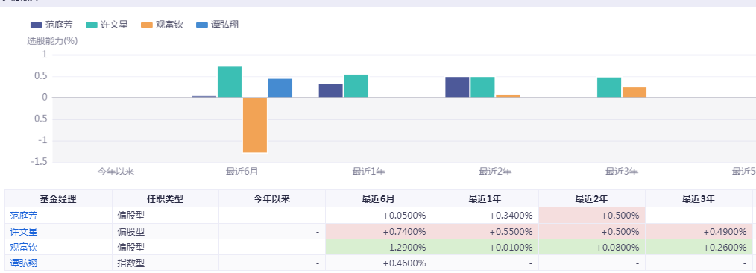Click the 偏股型 cell in 观富钦 row

pyautogui.click(x=166, y=248)
